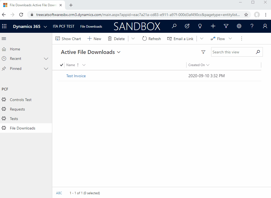The image size is (271, 198).
Task: Reload the browser page
Action: click(x=21, y=15)
